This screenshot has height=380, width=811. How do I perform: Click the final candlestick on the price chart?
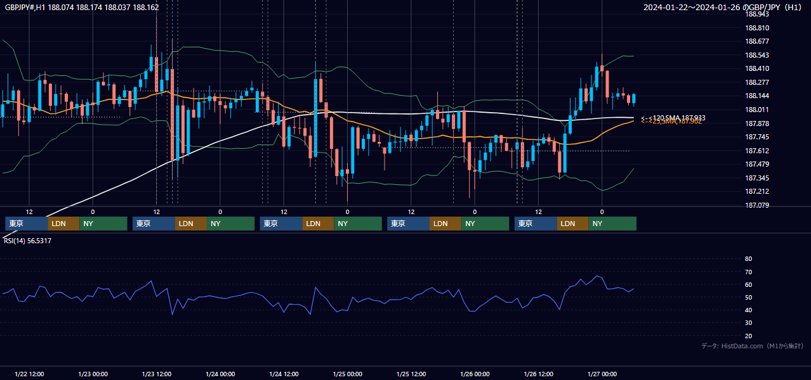634,99
